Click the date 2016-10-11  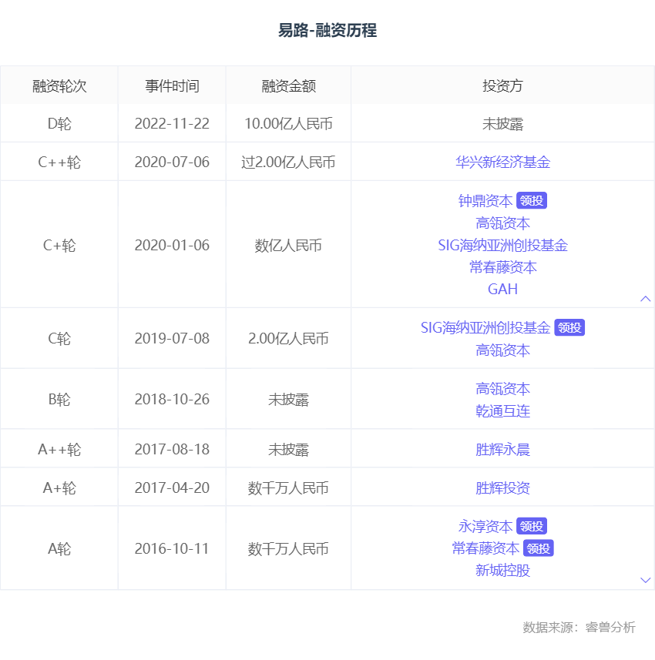pyautogui.click(x=172, y=549)
